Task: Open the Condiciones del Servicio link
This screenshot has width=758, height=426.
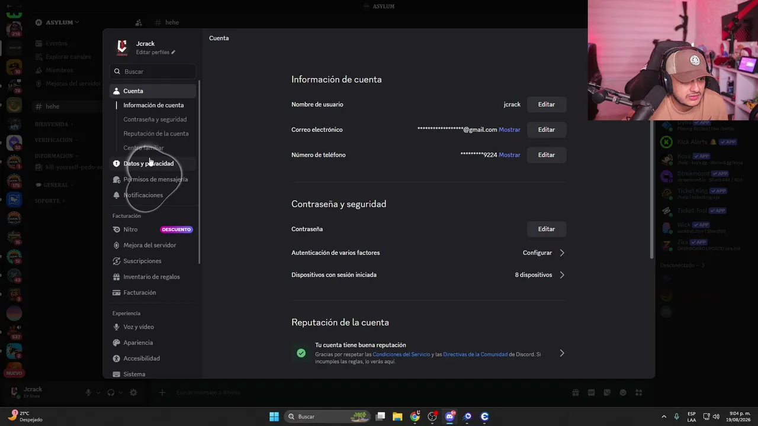Action: click(402, 354)
